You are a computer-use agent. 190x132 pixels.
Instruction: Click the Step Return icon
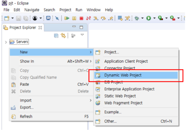[x=110, y=18]
